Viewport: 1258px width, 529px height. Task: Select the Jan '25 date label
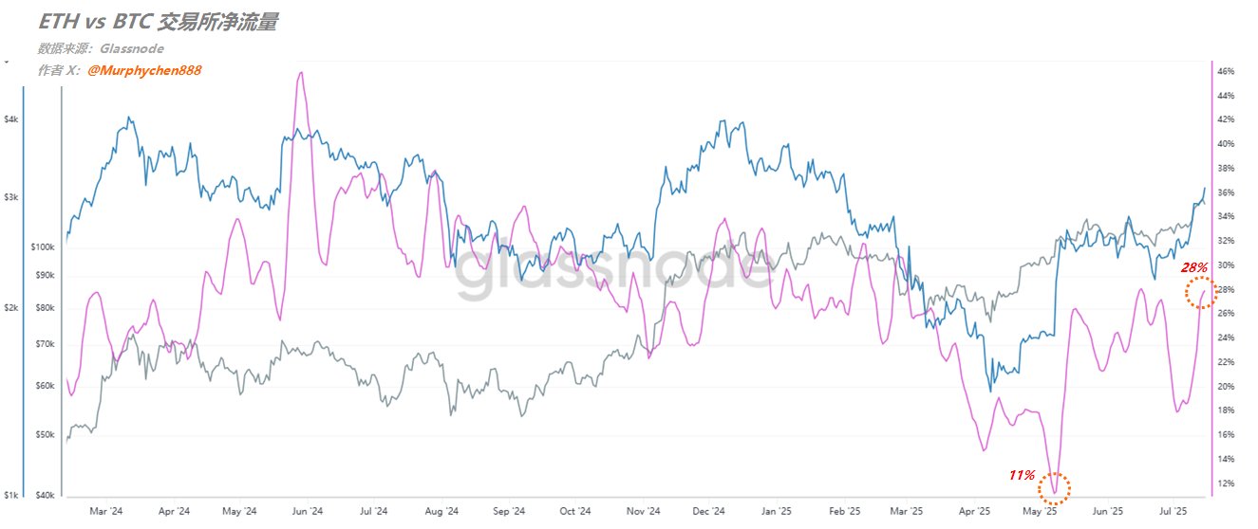[775, 510]
